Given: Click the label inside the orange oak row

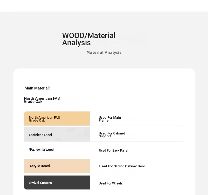Looking at the screenshot, I should [44, 119].
